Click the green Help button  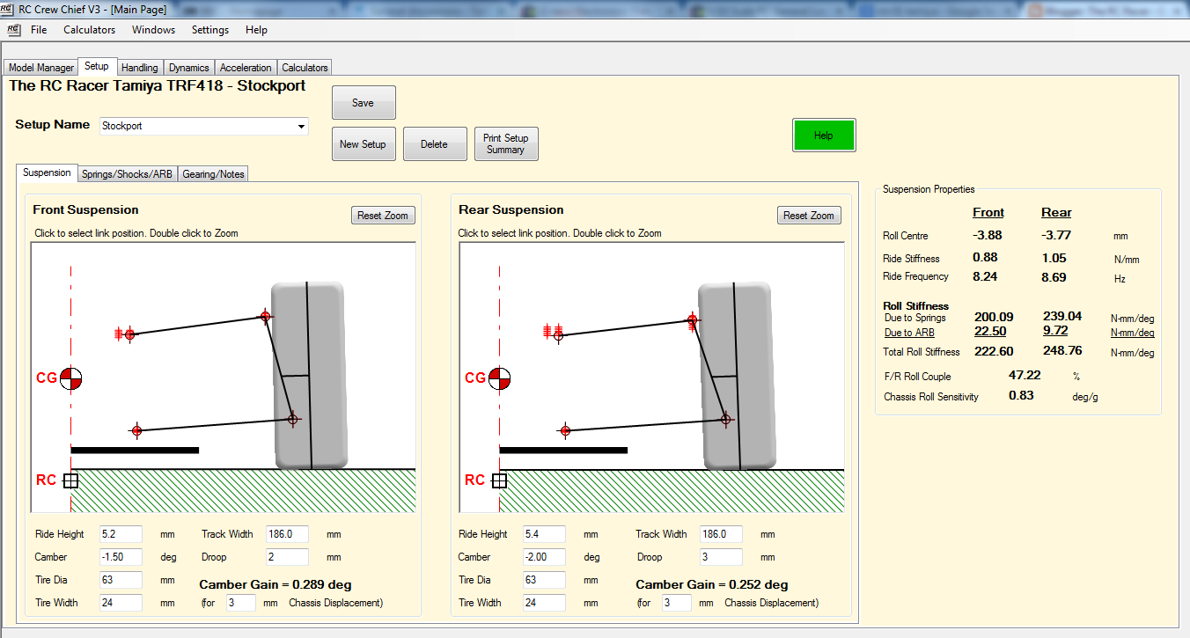pos(824,136)
